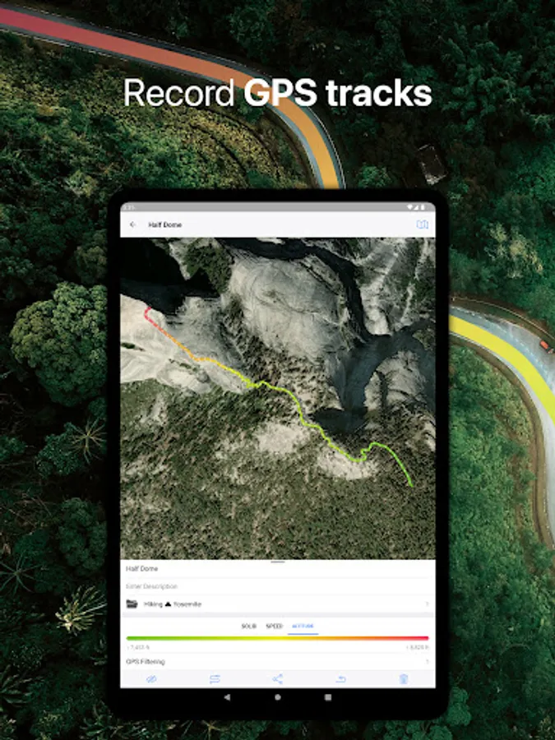Open GPS Filtering row chevron
The width and height of the screenshot is (555, 740).
[427, 662]
